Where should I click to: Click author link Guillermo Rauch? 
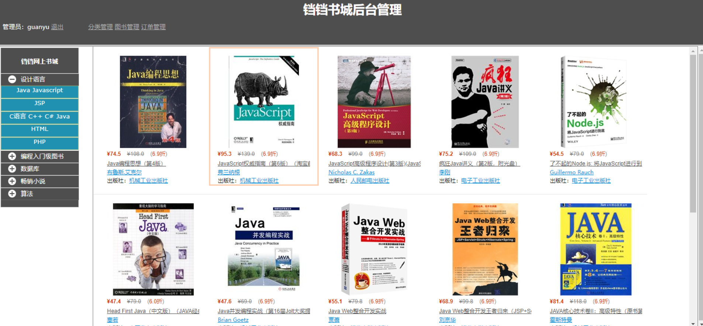572,172
